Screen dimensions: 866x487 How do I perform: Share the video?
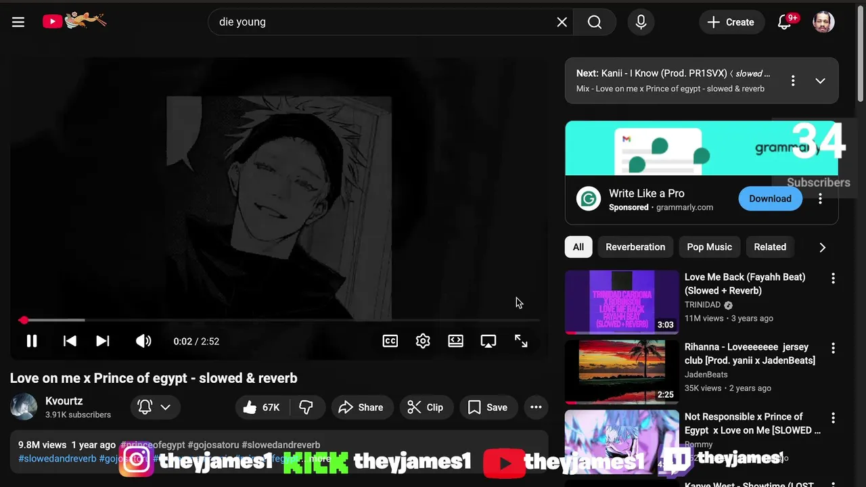(361, 407)
